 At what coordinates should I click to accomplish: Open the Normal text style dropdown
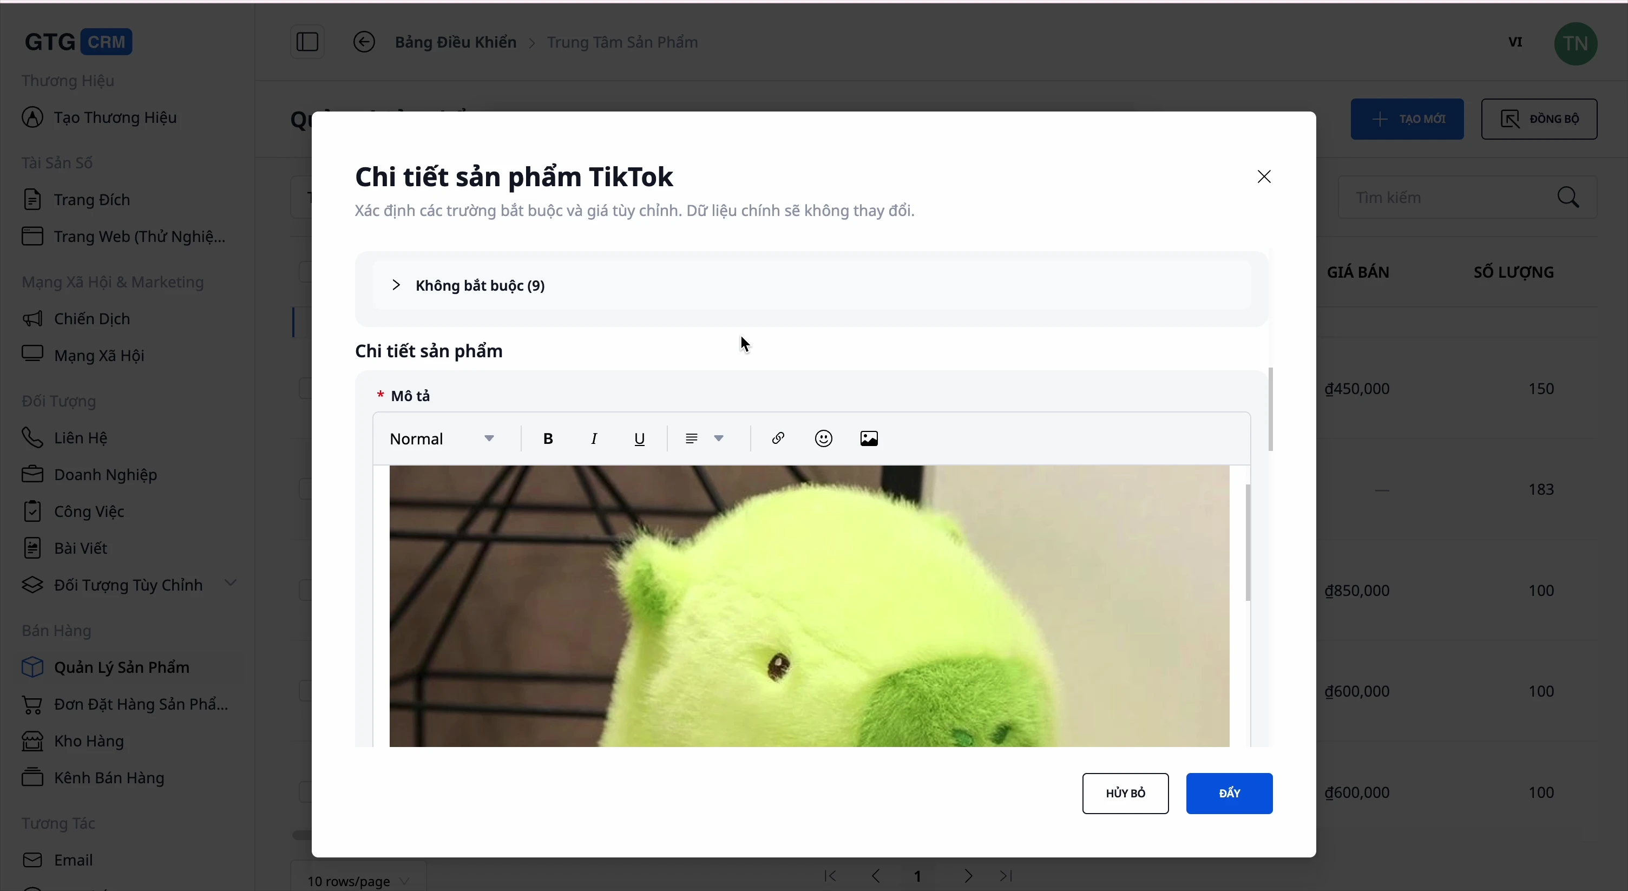point(442,438)
